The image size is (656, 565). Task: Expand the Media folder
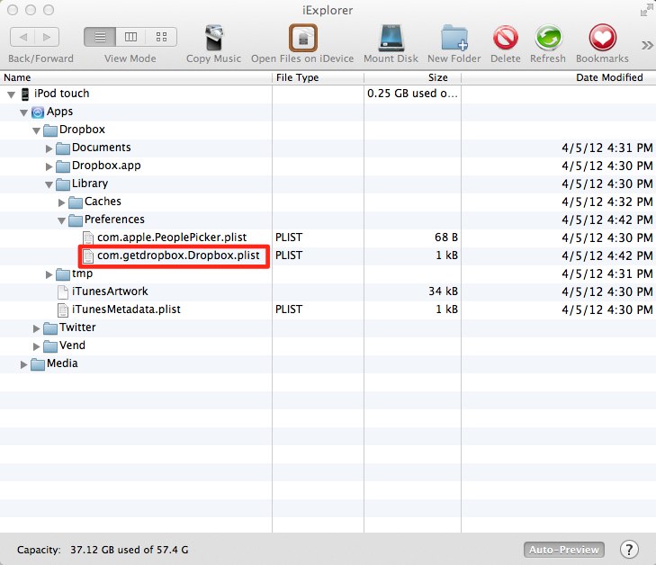[24, 364]
